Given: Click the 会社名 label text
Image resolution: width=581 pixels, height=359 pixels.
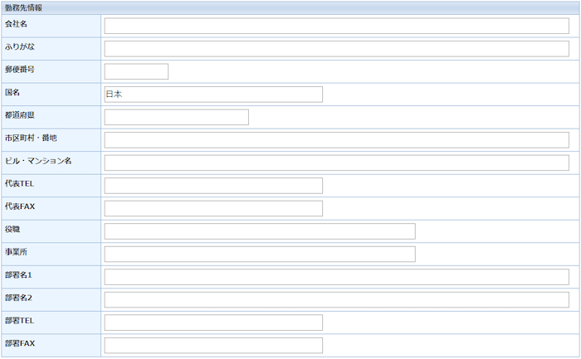Looking at the screenshot, I should pos(17,24).
